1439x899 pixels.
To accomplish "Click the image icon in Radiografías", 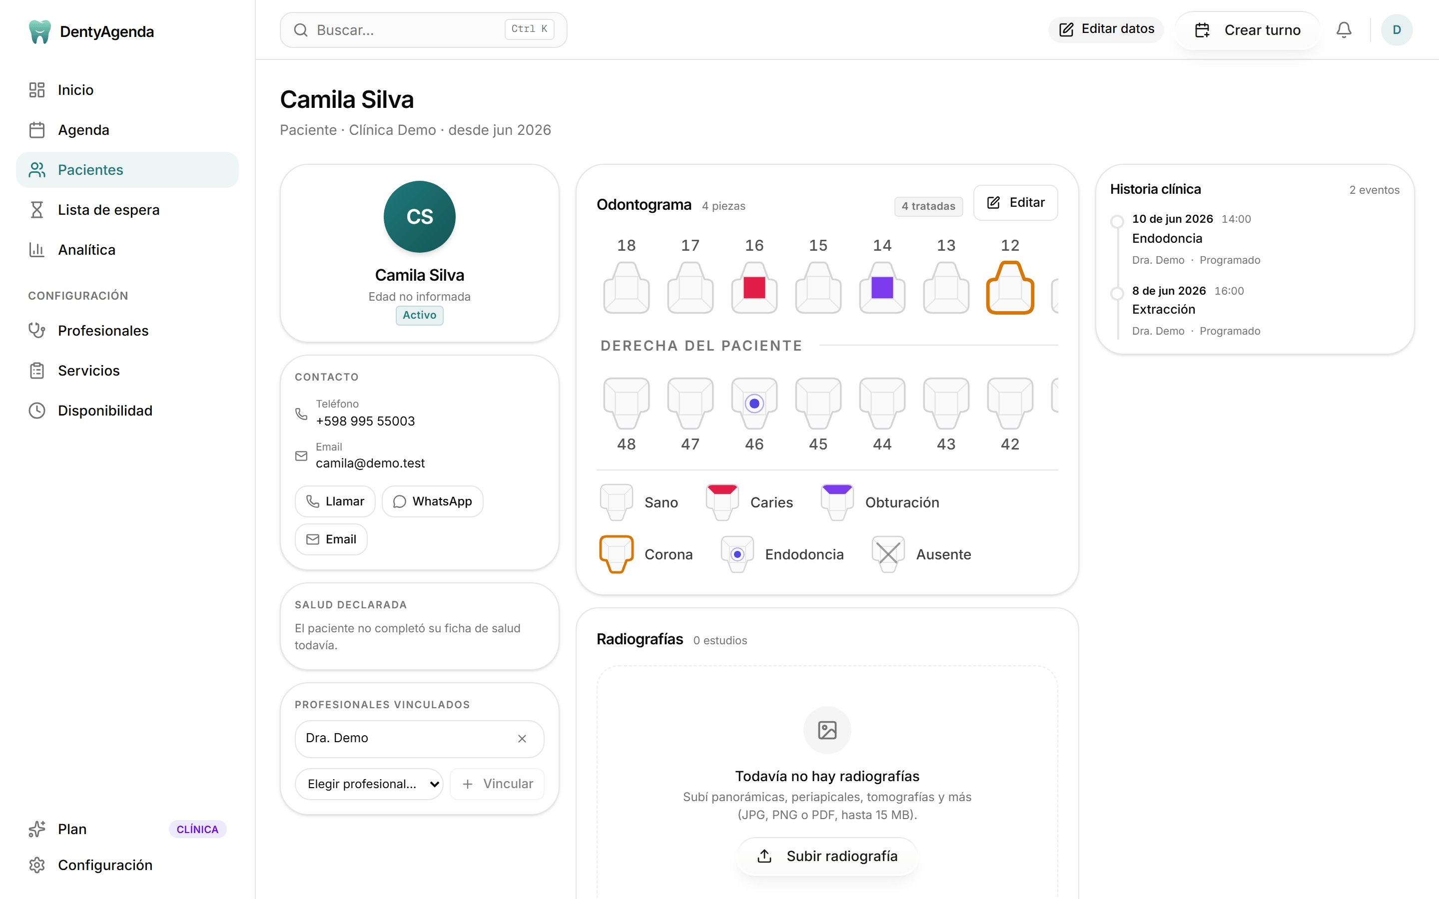I will [x=827, y=730].
